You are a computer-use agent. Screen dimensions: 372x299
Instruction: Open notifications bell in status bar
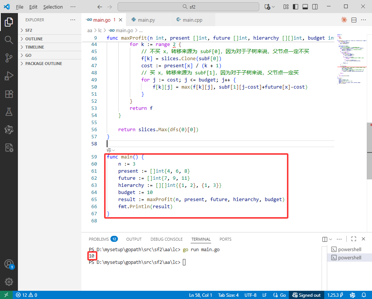(x=364, y=295)
